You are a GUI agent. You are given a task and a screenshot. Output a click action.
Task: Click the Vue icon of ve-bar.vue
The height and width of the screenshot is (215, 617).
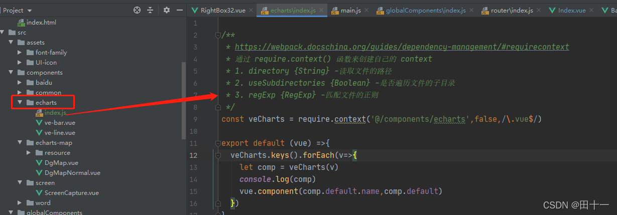click(x=39, y=123)
